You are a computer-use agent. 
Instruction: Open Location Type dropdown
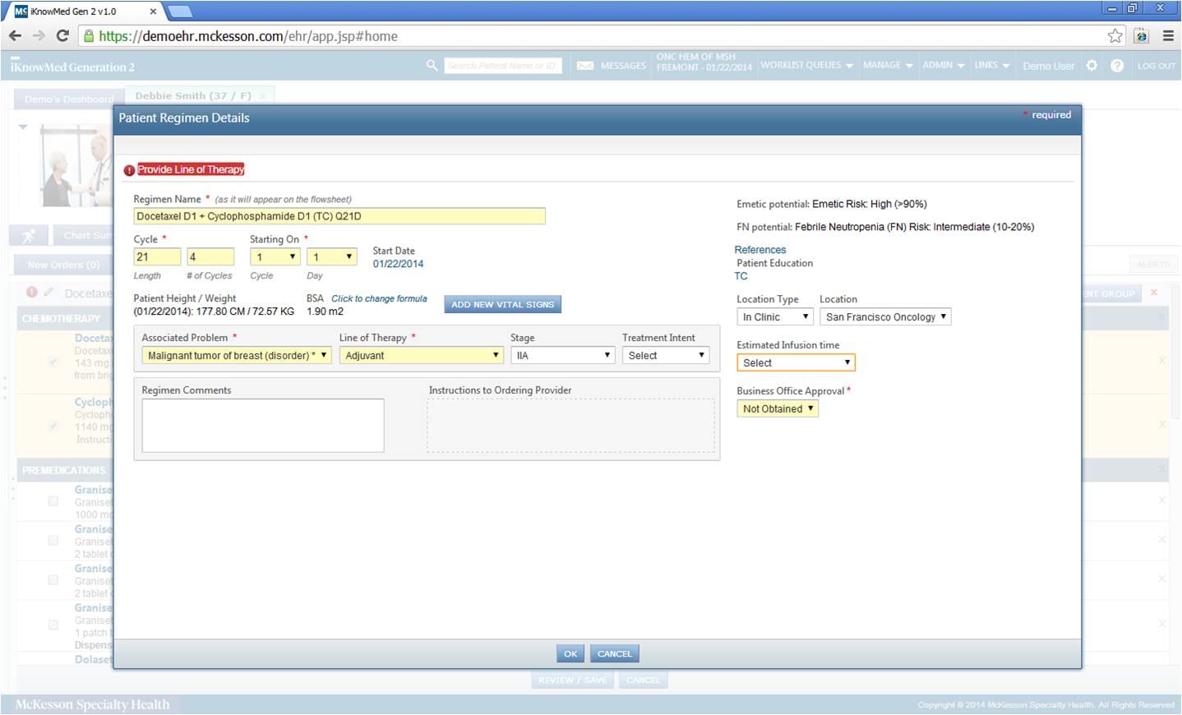pyautogui.click(x=775, y=317)
